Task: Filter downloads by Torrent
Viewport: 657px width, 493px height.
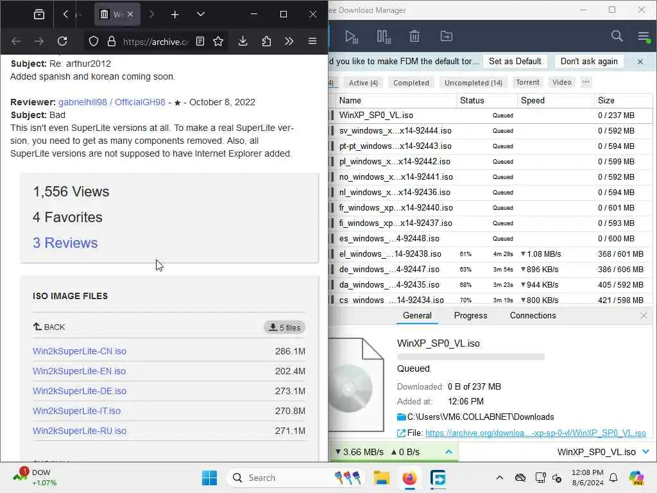Action: tap(527, 82)
